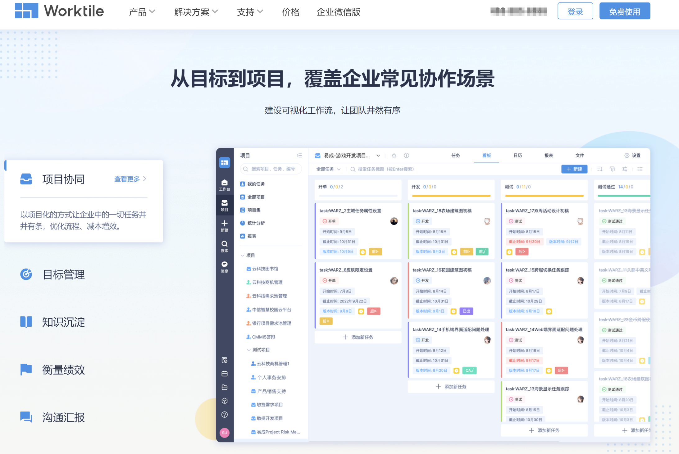The width and height of the screenshot is (679, 454).
Task: Switch to the 任务 tab
Action: [455, 155]
